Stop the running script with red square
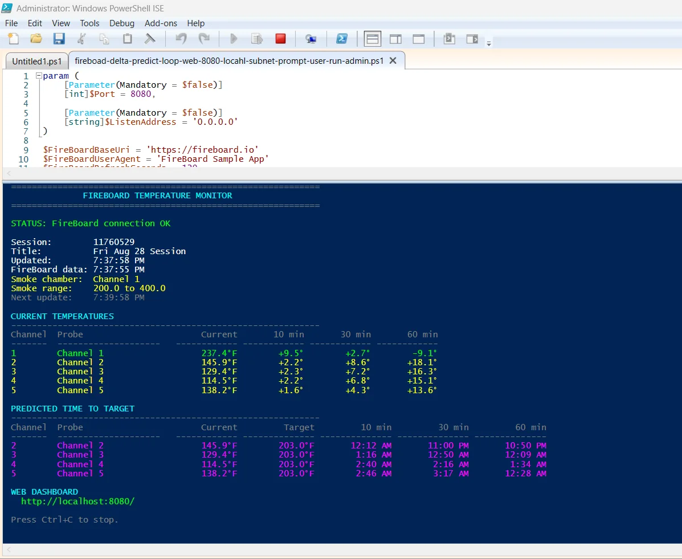 280,39
